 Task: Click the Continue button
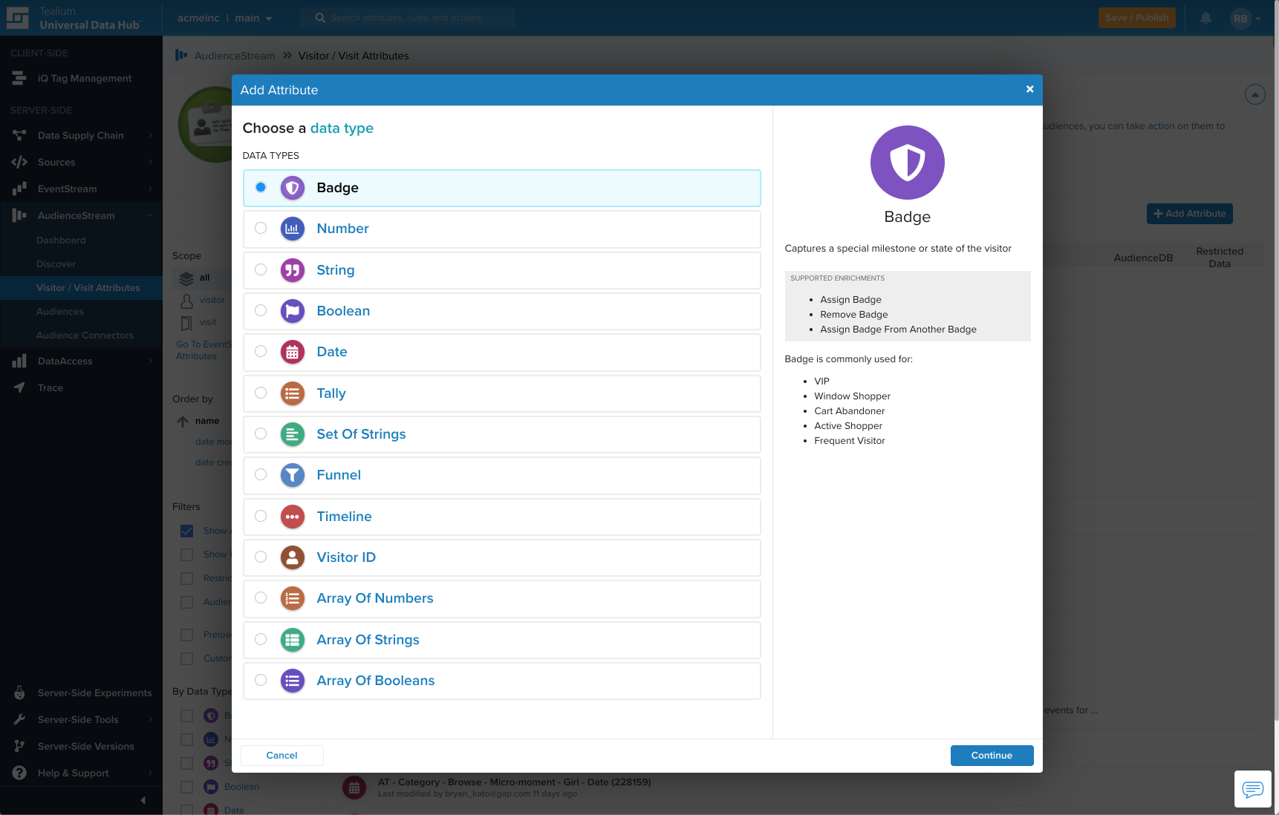coord(992,756)
